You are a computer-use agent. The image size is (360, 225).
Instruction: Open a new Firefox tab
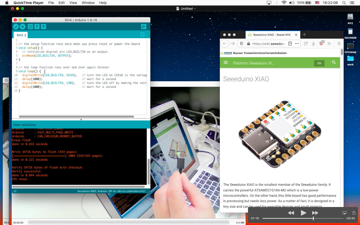click(304, 35)
